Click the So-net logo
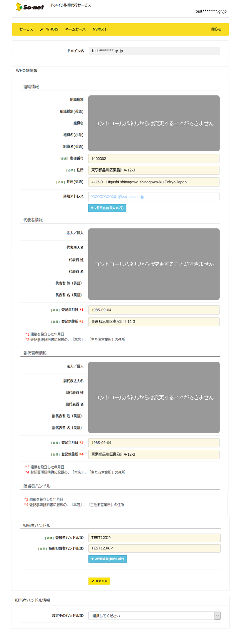 [30, 7]
